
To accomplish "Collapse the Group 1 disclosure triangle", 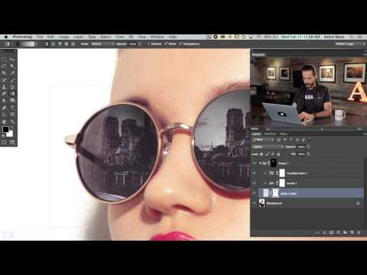I will tap(260, 163).
